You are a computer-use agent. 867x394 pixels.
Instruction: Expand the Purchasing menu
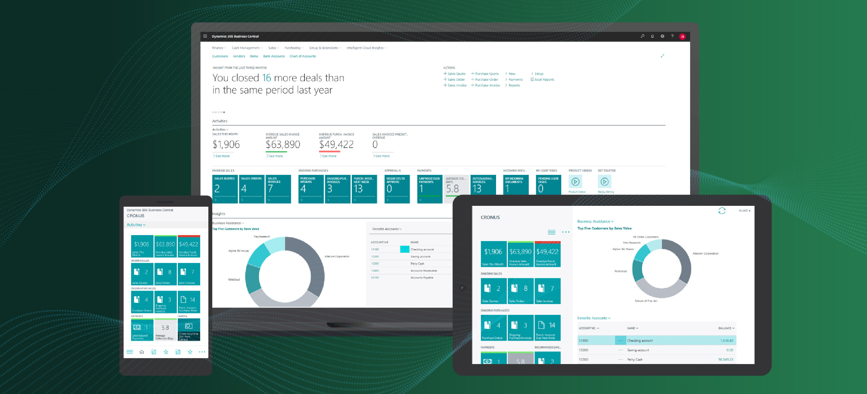point(294,48)
